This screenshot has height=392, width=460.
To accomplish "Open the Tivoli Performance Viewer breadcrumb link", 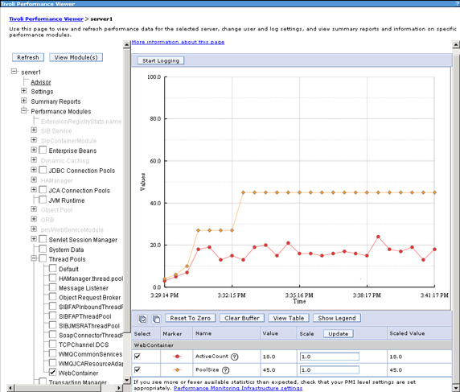I will click(46, 19).
